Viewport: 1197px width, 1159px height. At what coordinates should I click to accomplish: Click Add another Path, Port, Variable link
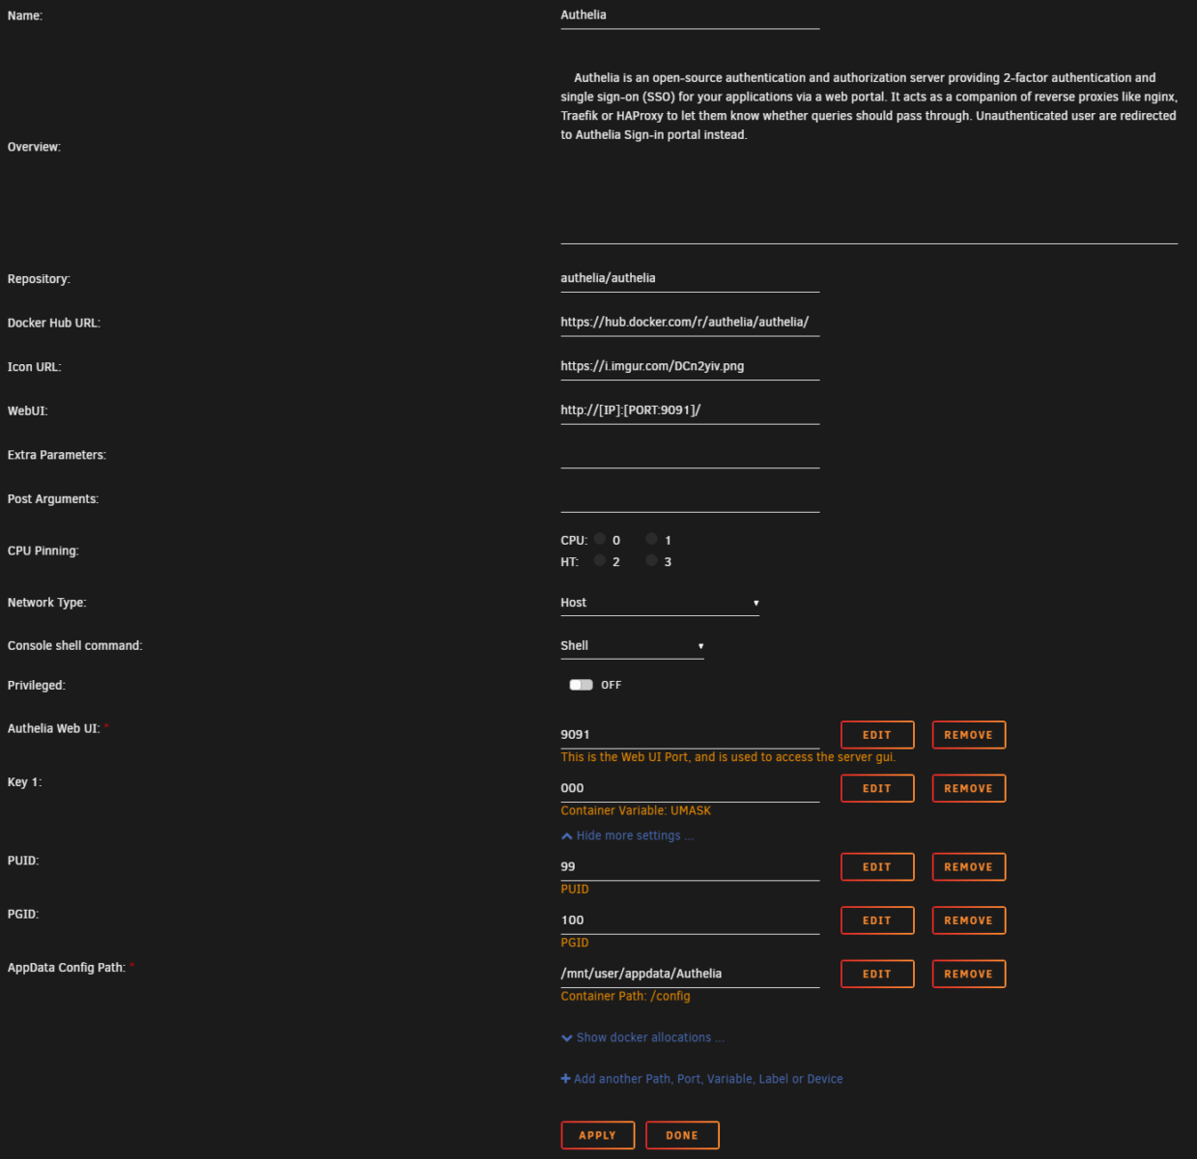coord(701,1079)
